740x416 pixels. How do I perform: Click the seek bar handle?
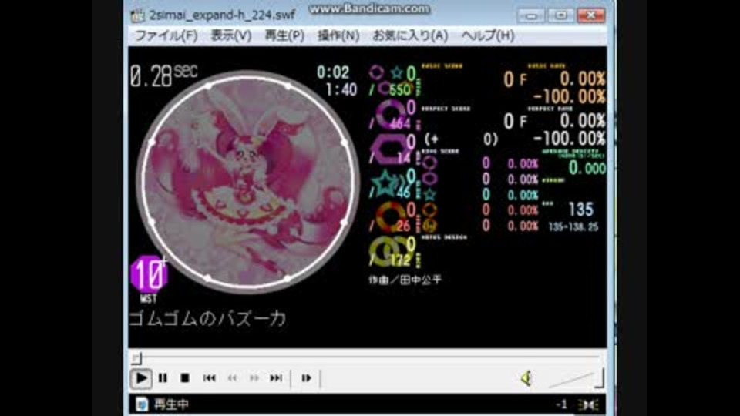(136, 358)
